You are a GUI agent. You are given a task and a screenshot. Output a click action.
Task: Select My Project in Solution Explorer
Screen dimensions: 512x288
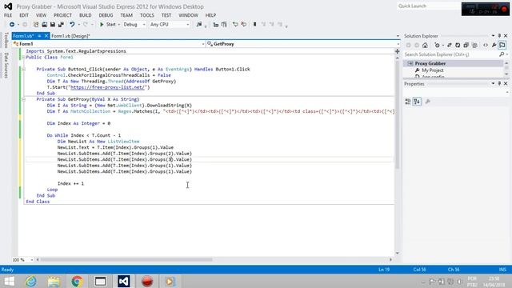point(432,70)
